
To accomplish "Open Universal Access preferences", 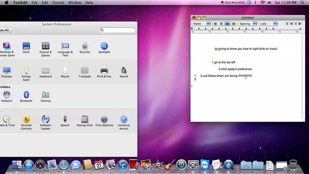I will click(124, 122).
